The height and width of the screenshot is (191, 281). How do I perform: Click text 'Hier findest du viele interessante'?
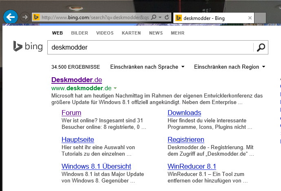(x=207, y=120)
